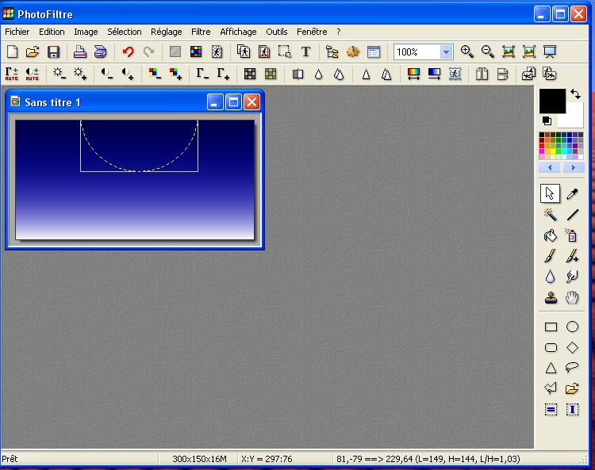Screen dimensions: 595x470
Task: Zoom out with the magnifier minus icon
Action: tap(488, 52)
